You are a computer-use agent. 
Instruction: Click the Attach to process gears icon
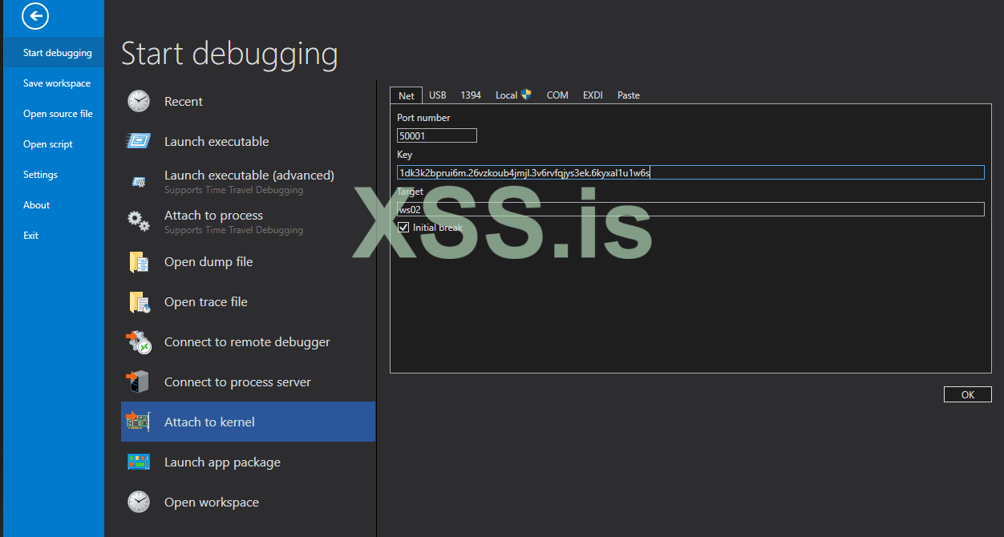[139, 221]
